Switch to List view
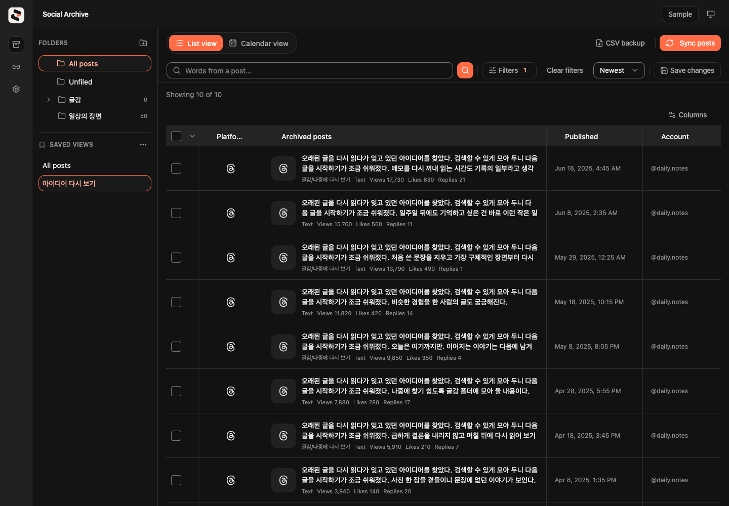Image resolution: width=729 pixels, height=506 pixels. (x=196, y=43)
